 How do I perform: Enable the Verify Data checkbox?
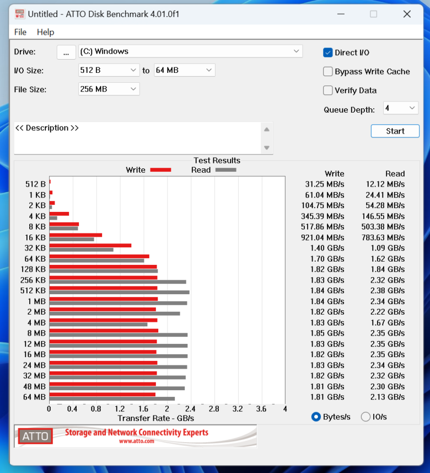point(328,90)
